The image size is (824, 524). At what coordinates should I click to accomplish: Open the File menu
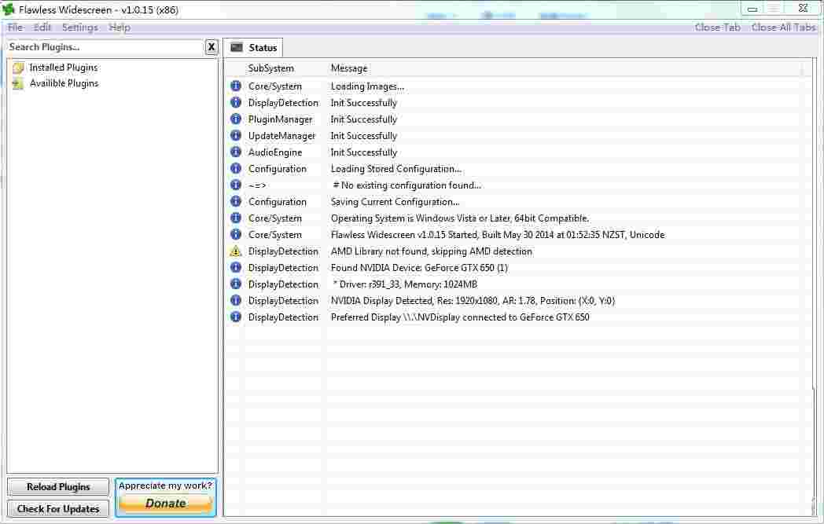(x=15, y=27)
